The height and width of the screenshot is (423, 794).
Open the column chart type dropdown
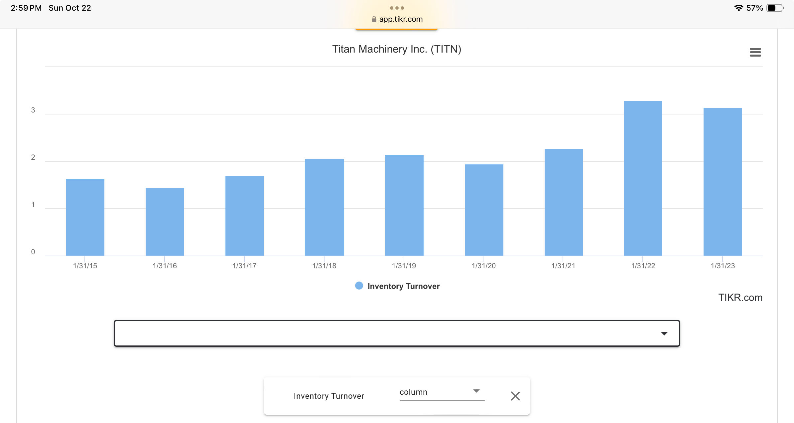coord(442,392)
